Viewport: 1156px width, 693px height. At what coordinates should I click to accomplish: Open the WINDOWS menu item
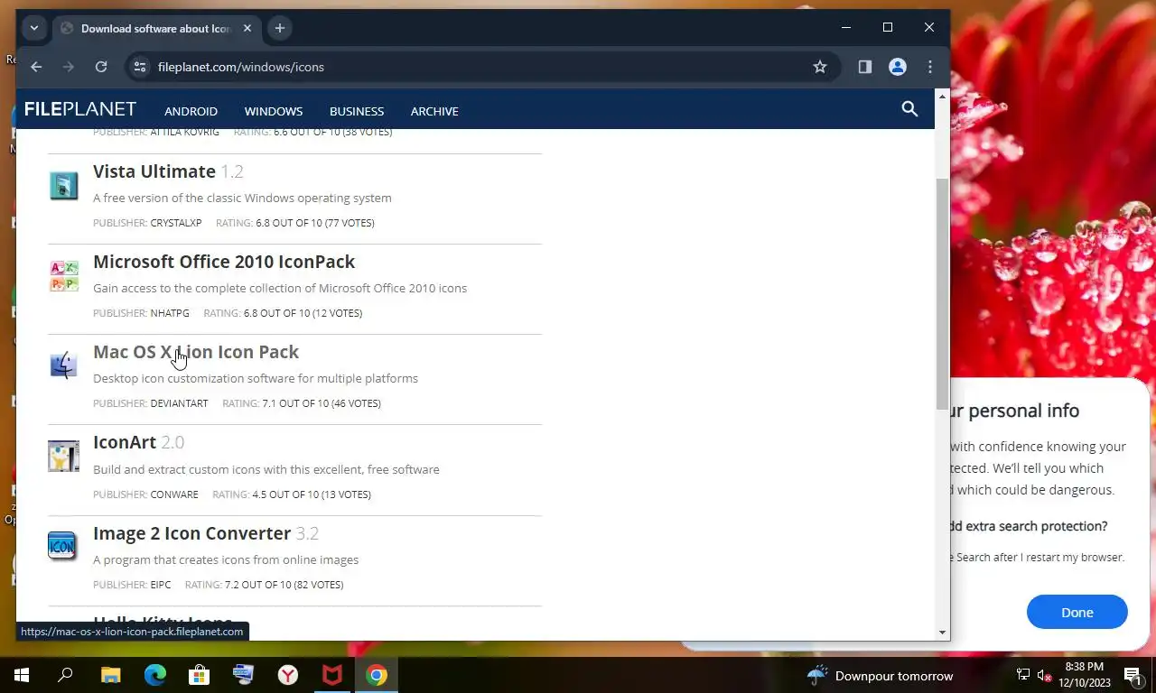(274, 111)
